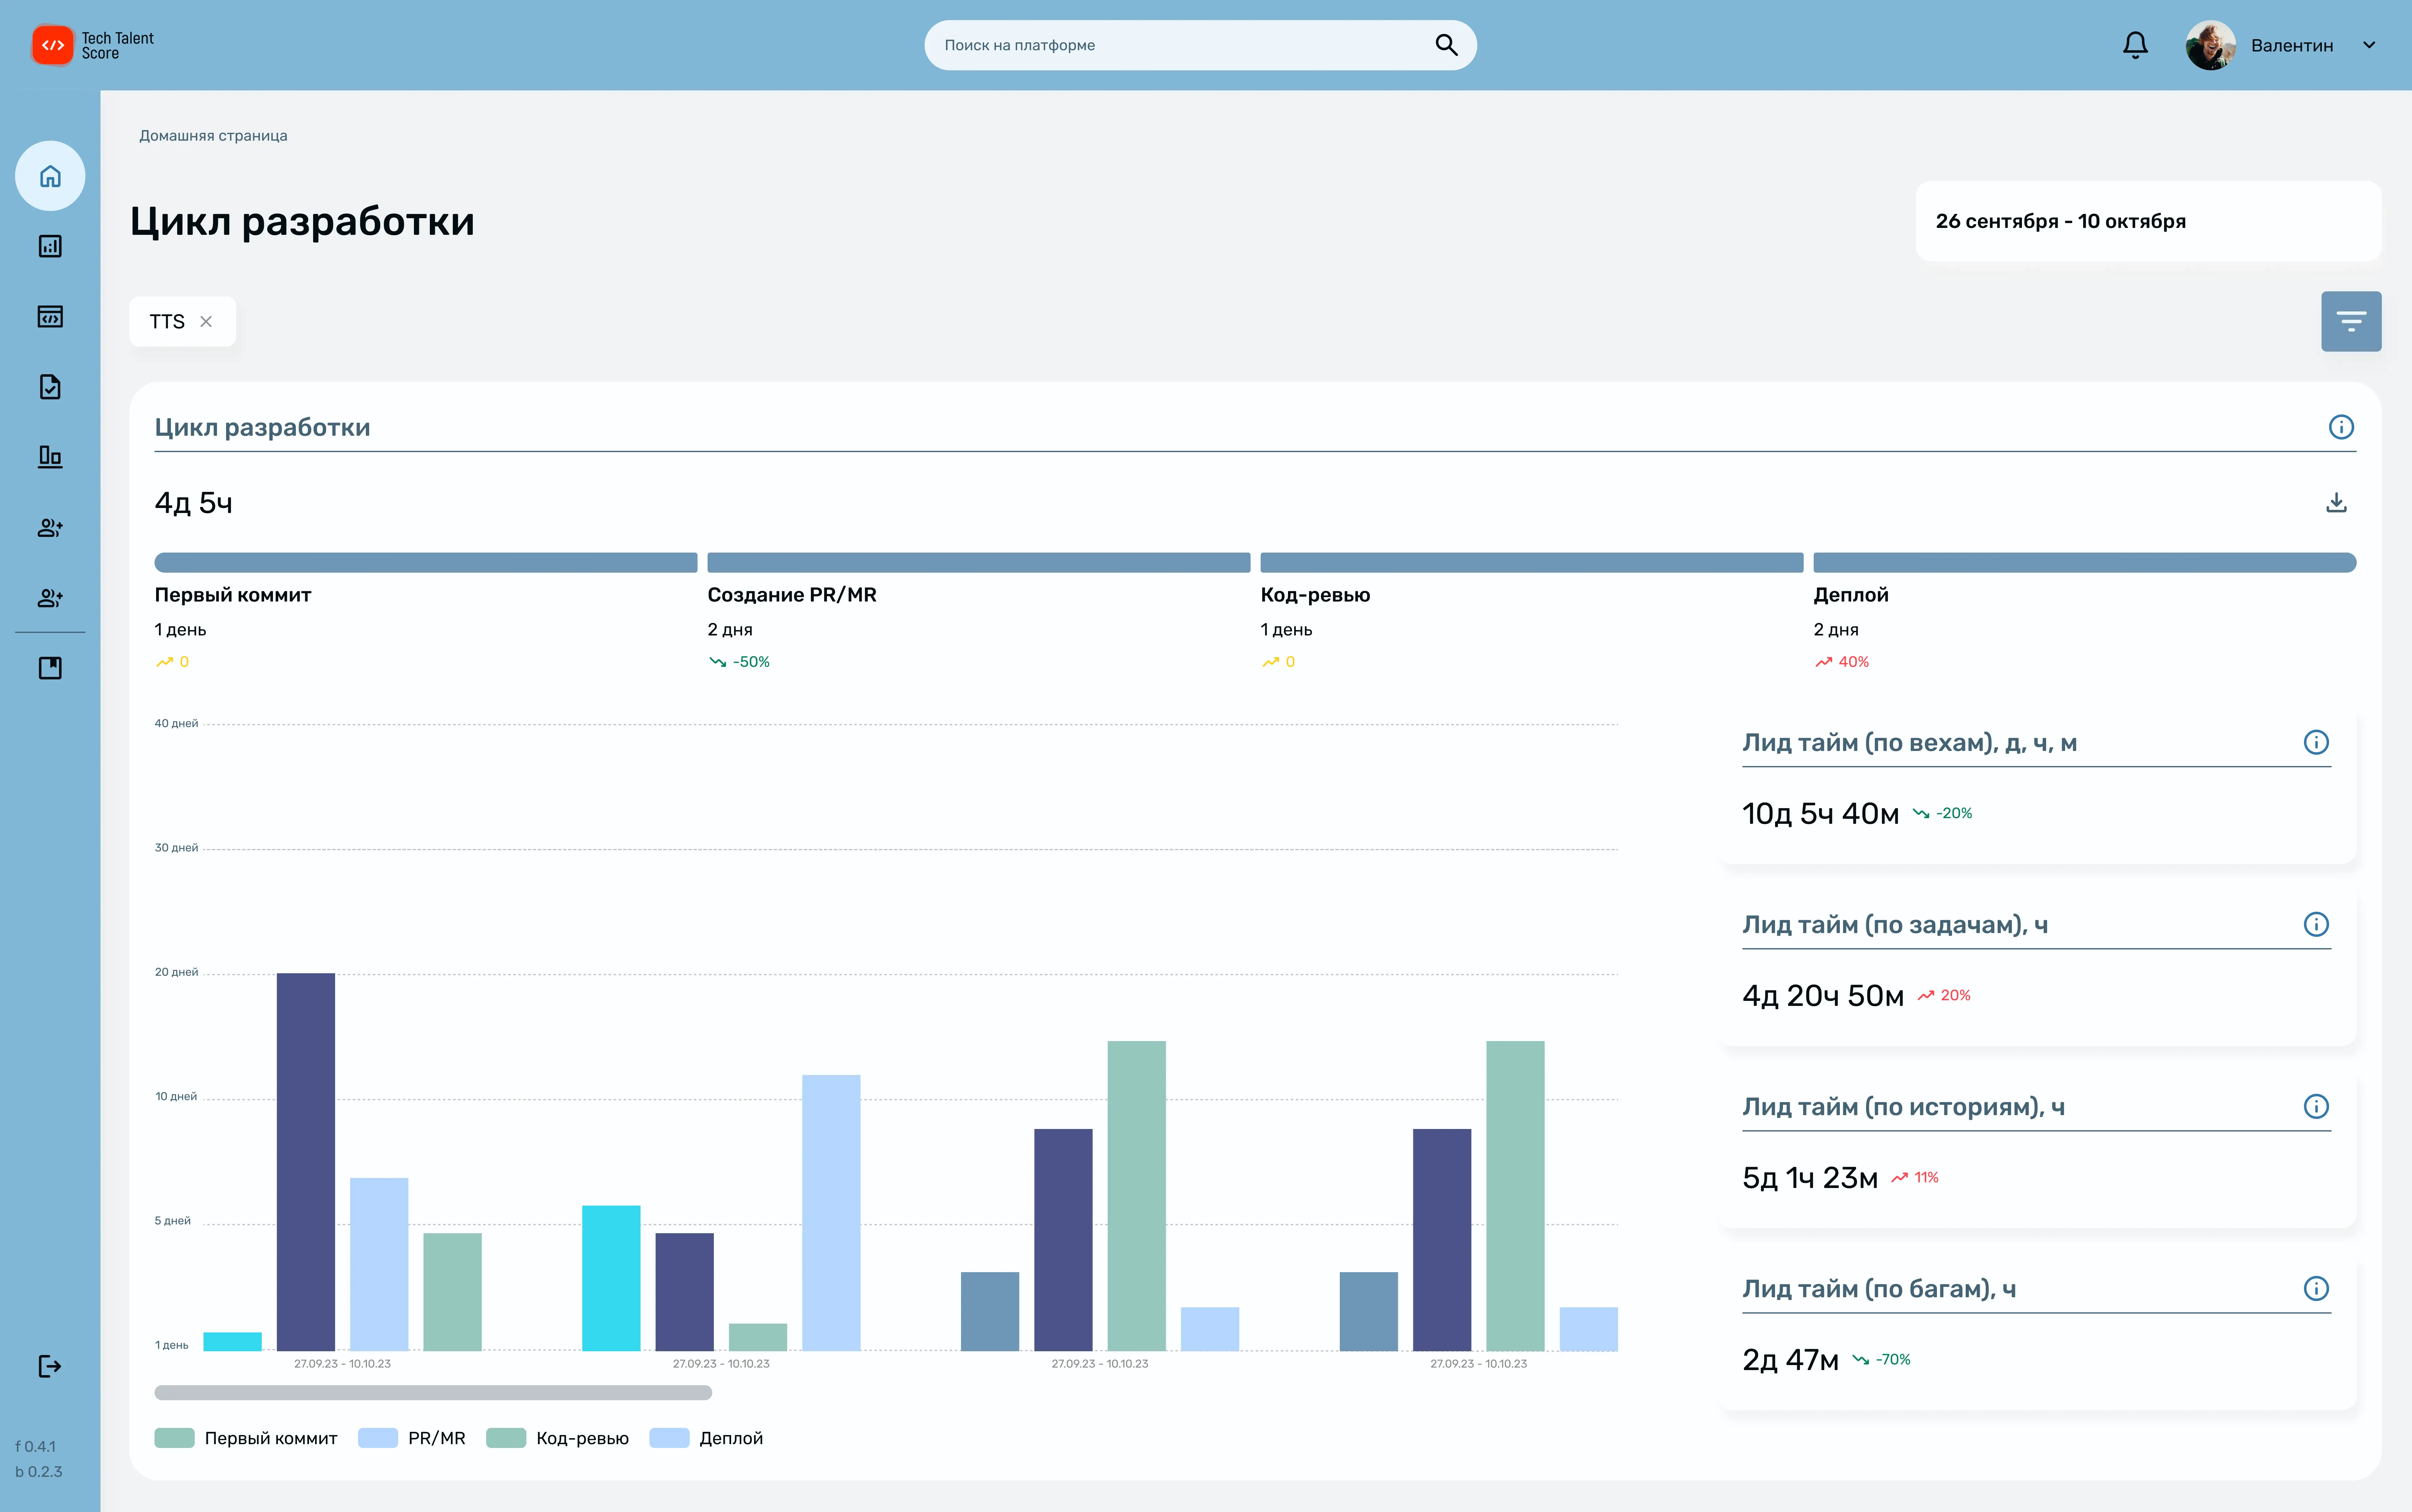Open the document checkmark sidebar icon
2412x1512 pixels.
click(x=50, y=387)
